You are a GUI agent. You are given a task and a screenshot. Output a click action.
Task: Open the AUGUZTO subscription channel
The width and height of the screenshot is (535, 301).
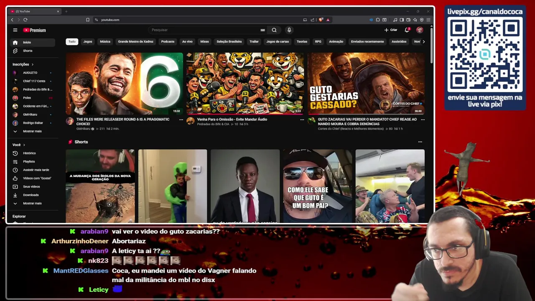[33, 73]
